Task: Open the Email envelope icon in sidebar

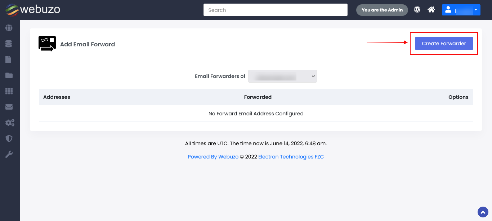Action: pos(9,107)
